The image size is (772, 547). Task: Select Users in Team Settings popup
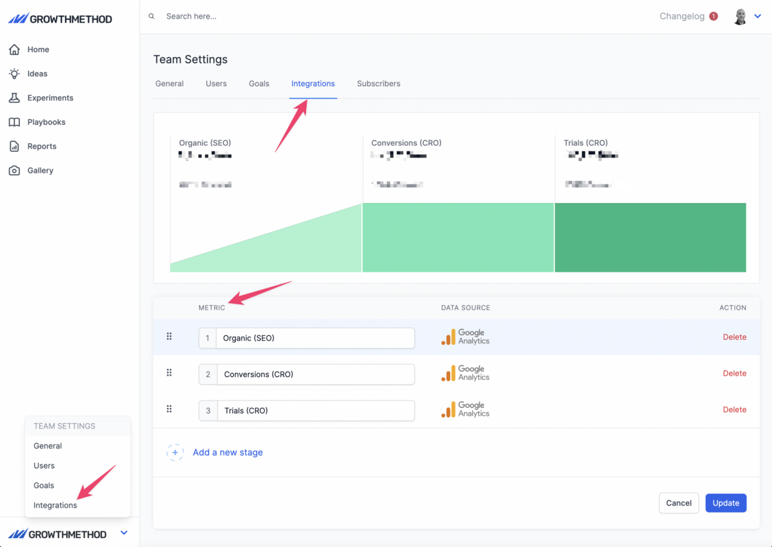click(x=44, y=465)
